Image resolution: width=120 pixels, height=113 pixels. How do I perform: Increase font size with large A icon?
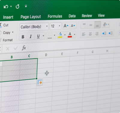[x=66, y=26]
